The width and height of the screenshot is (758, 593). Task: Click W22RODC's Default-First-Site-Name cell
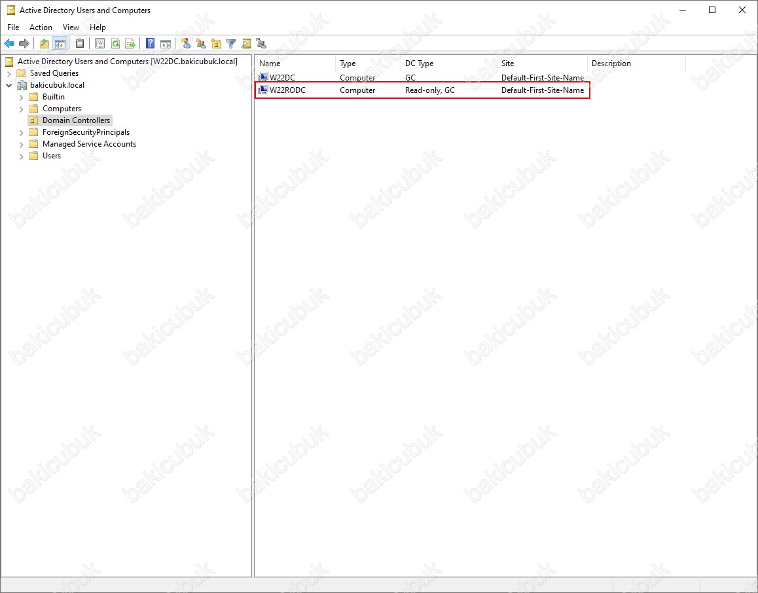pyautogui.click(x=543, y=90)
